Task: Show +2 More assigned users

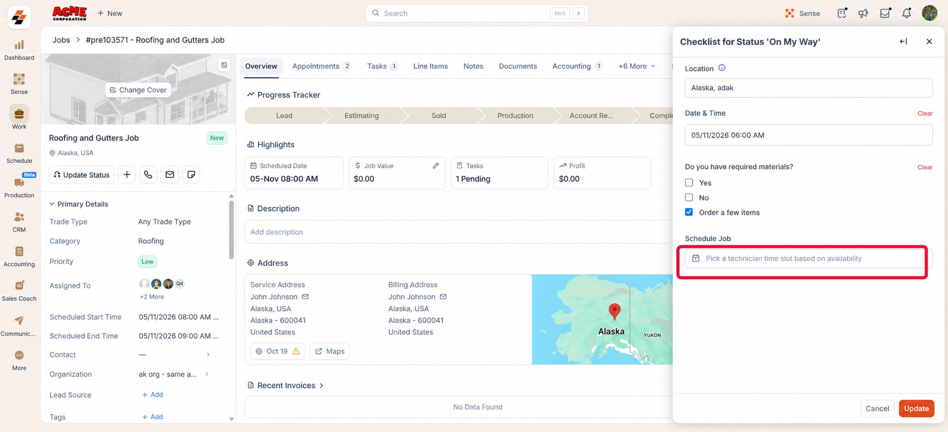Action: (x=152, y=297)
